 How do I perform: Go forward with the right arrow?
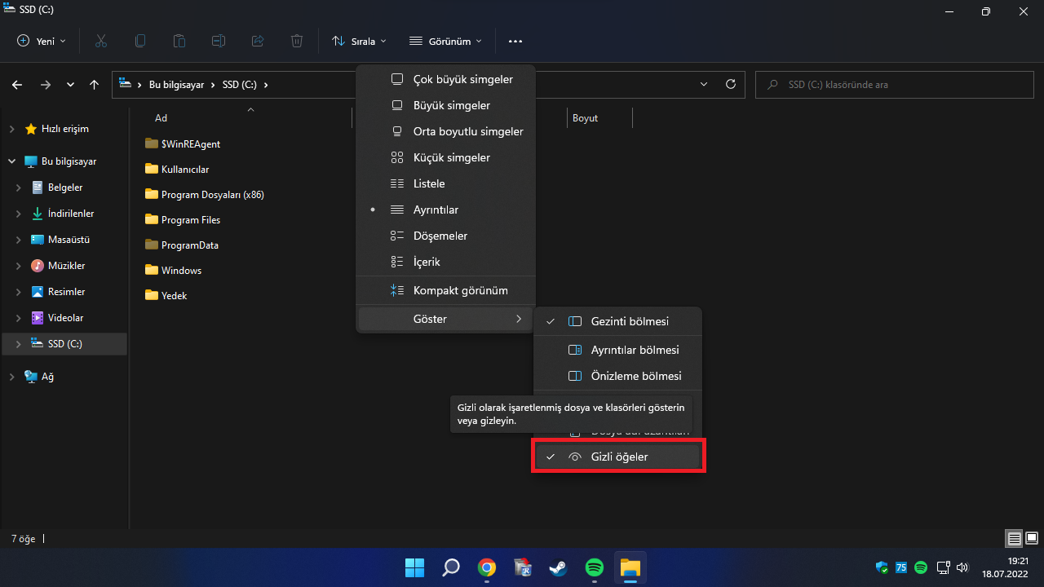[45, 84]
